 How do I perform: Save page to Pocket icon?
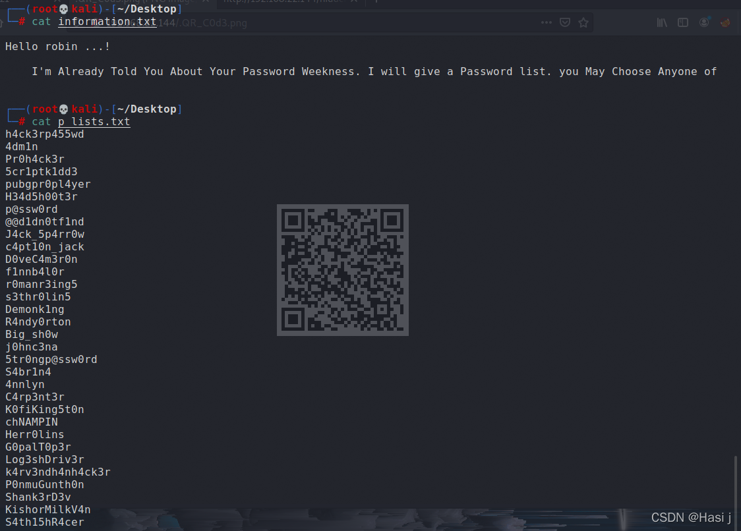565,22
